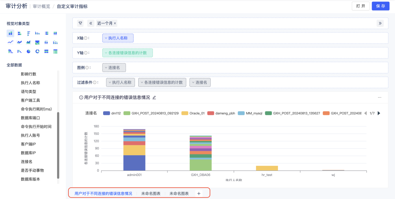Click the info icon beside 图例

pos(87,68)
